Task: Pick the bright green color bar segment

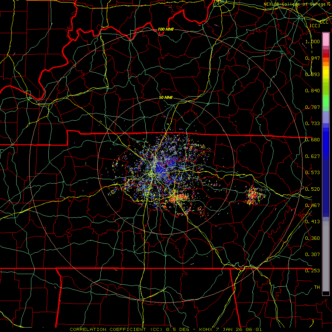Action: pyautogui.click(x=326, y=101)
